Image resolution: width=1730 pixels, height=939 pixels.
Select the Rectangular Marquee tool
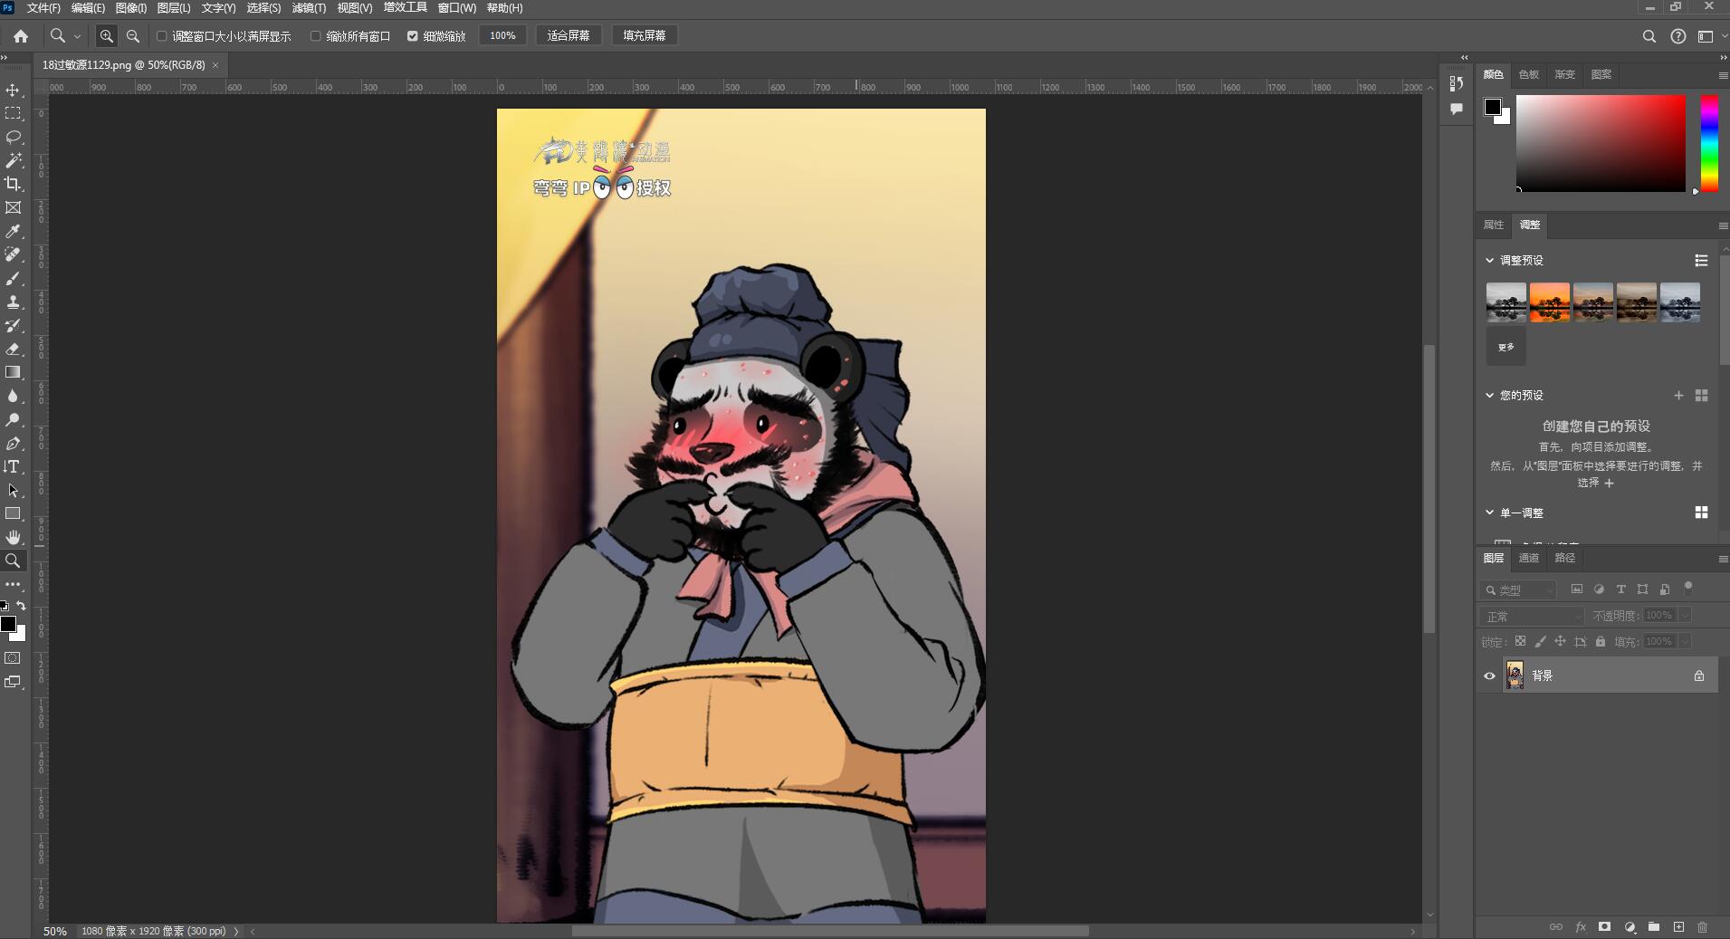(x=13, y=114)
